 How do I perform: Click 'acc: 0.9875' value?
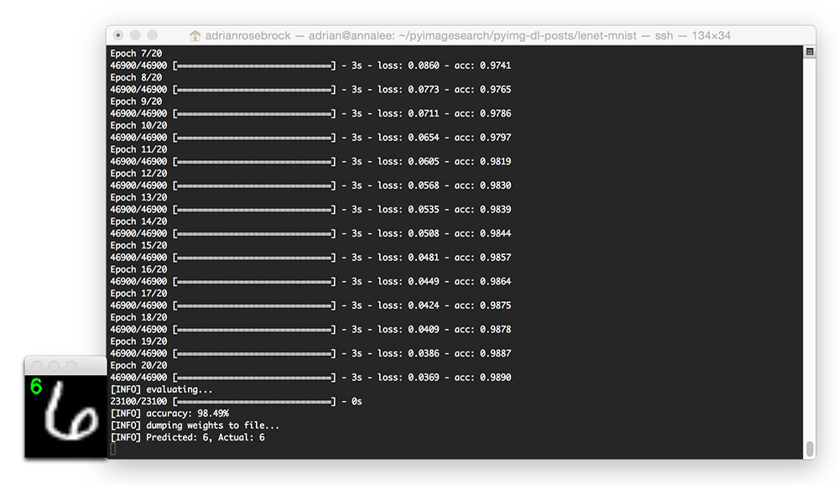(482, 305)
